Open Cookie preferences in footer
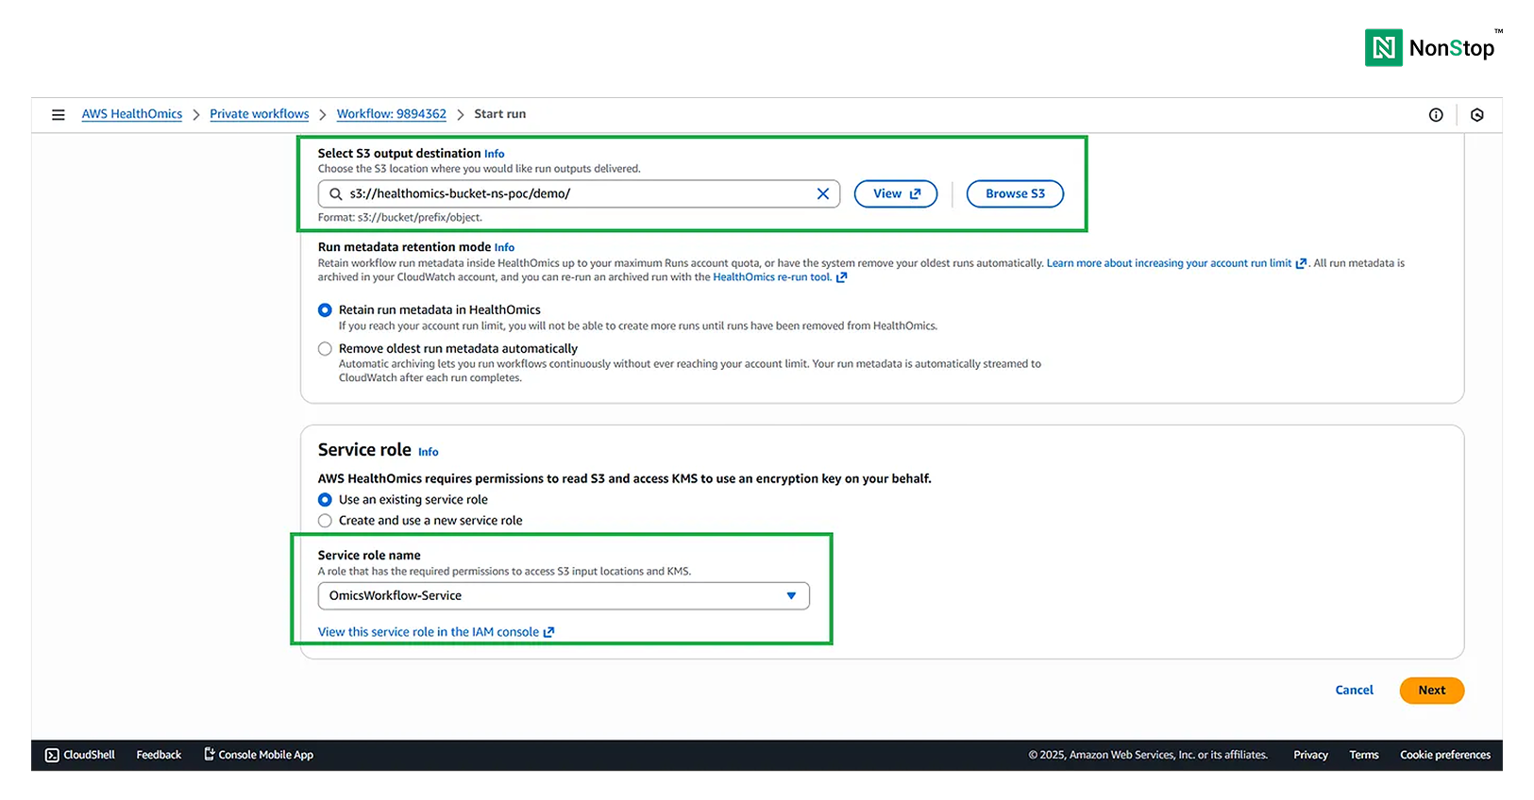 pyautogui.click(x=1445, y=755)
